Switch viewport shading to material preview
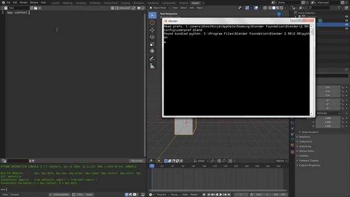350x197 pixels. point(277,8)
